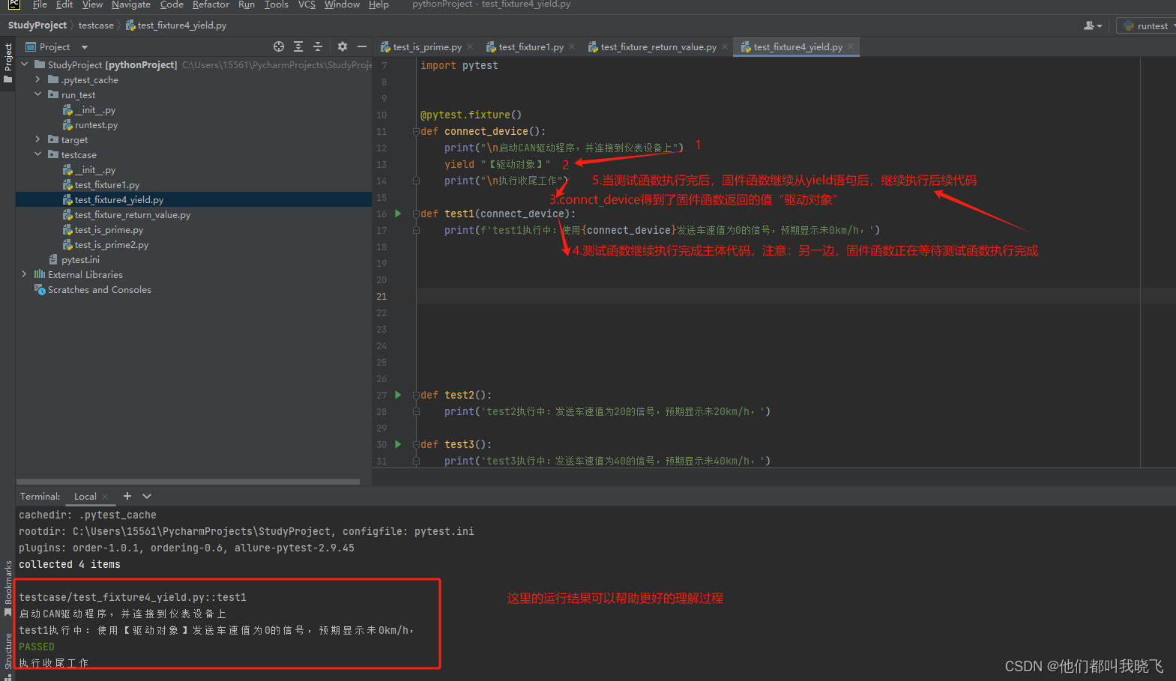Select test_fixture1.py in the project tree

point(106,185)
